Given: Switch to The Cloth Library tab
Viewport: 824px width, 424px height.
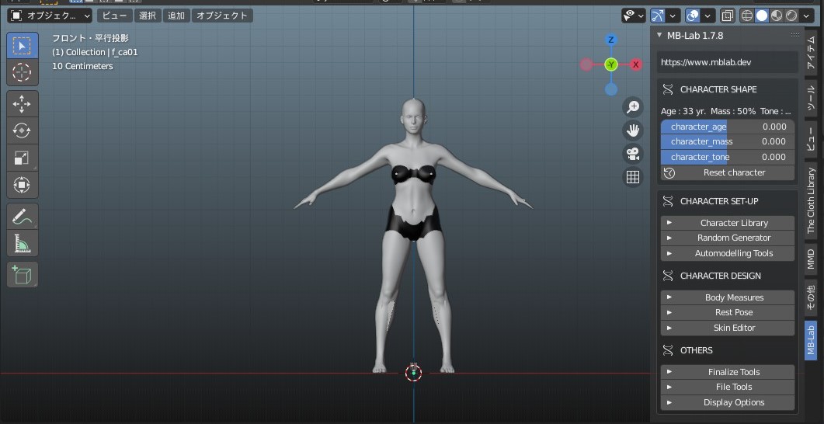Looking at the screenshot, I should 812,200.
